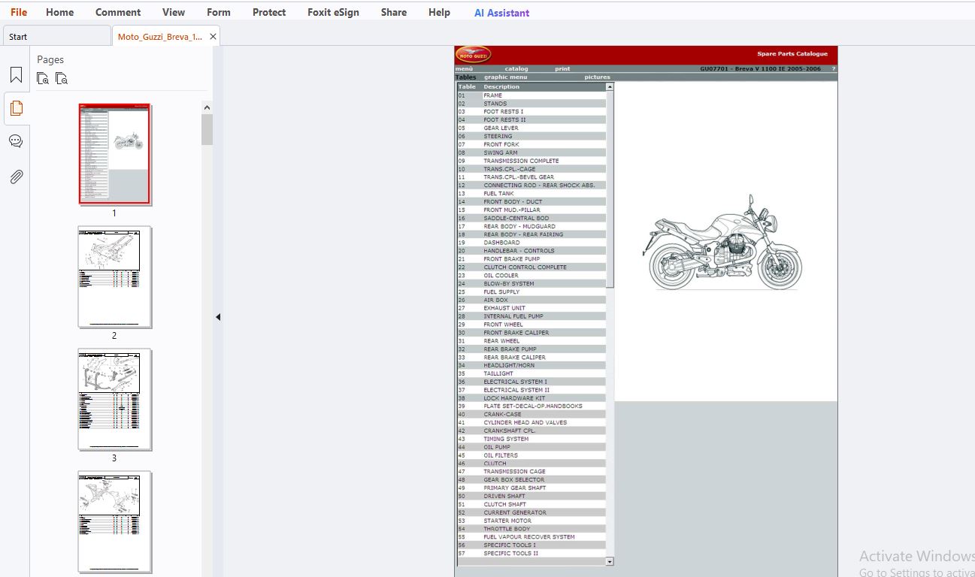
Task: Select the STARTER MOTOR row
Action: 531,521
